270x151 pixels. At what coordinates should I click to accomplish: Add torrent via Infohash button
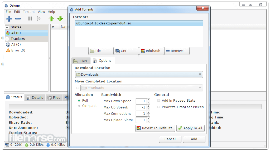[152, 51]
